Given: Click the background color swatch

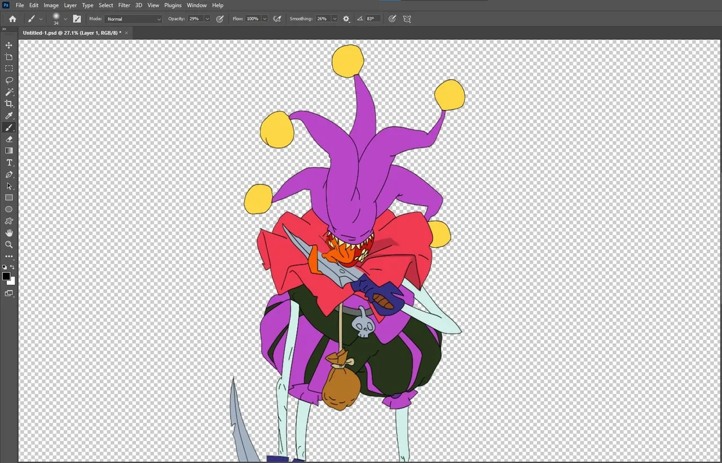Looking at the screenshot, I should (13, 281).
